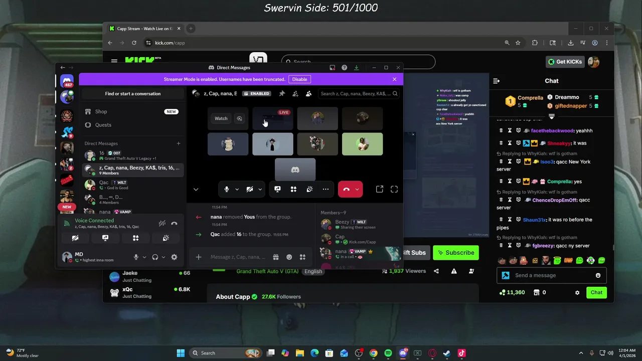Click the Discord download update icon

coord(356,68)
